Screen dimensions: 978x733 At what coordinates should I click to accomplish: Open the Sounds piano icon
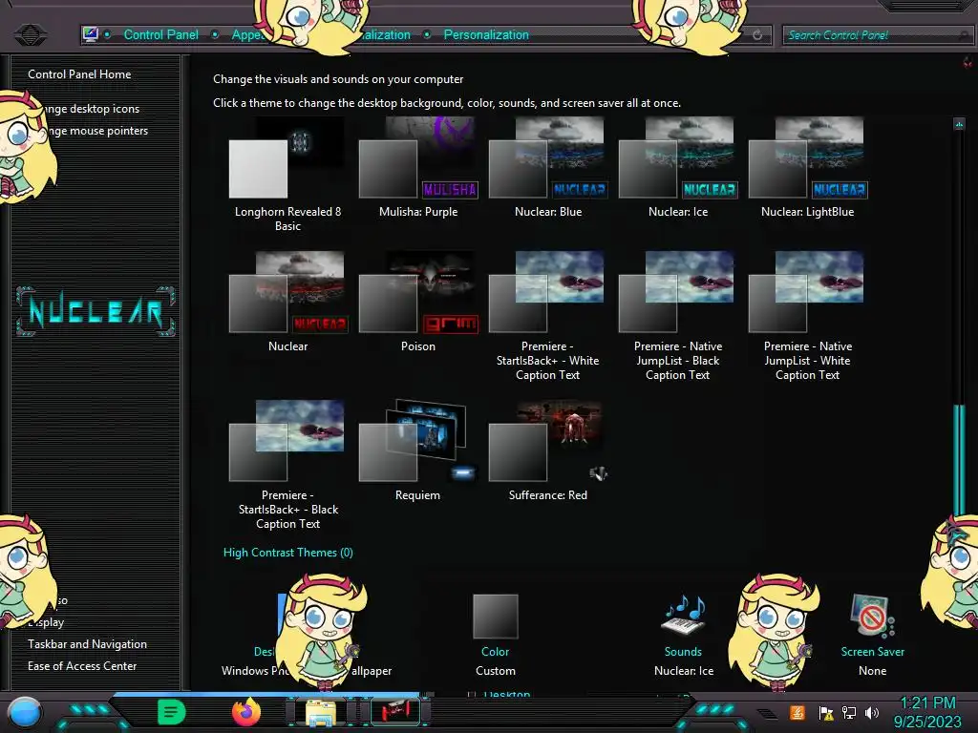(684, 616)
